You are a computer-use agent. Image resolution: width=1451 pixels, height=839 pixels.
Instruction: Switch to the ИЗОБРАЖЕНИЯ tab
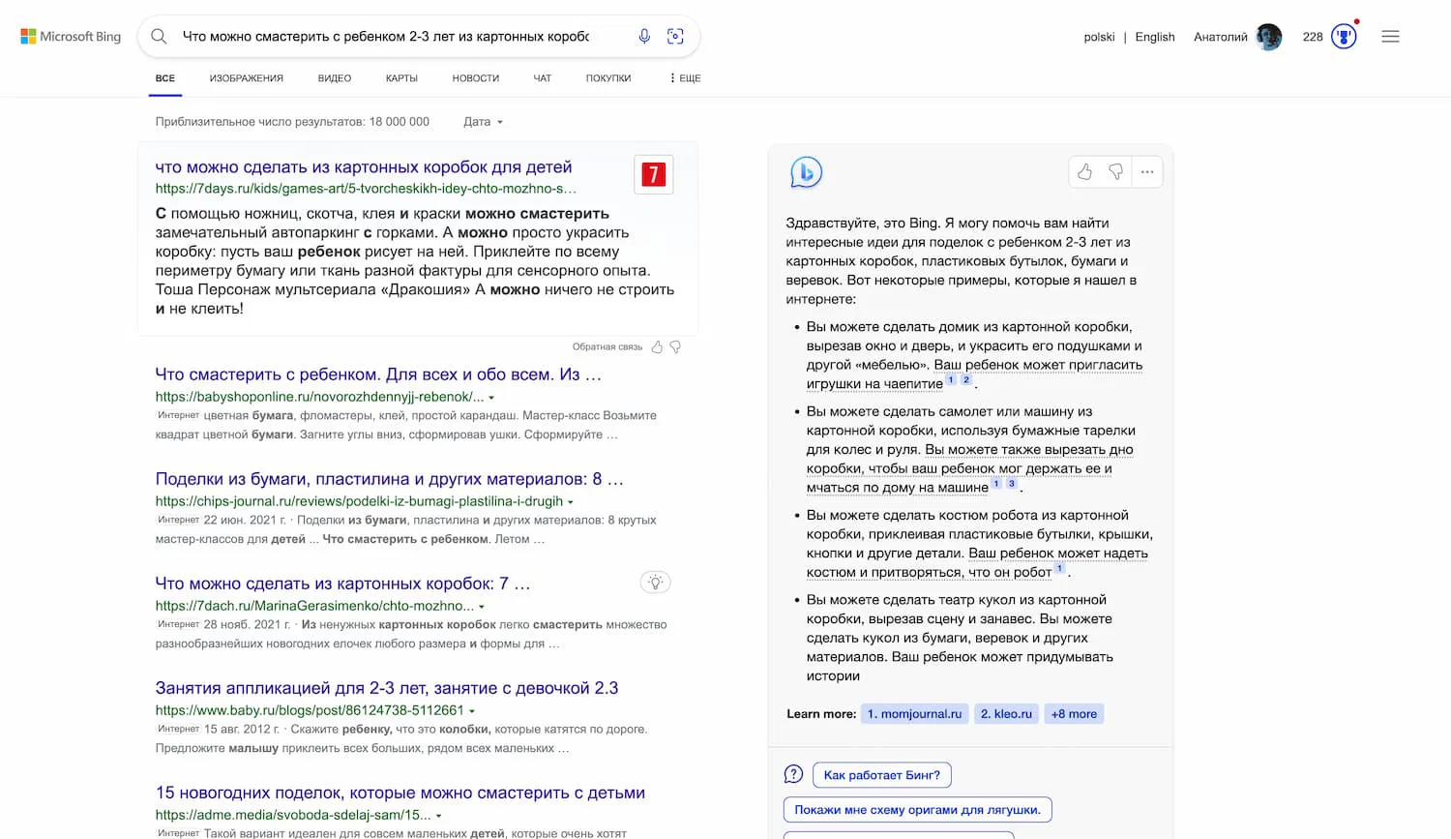click(x=247, y=78)
